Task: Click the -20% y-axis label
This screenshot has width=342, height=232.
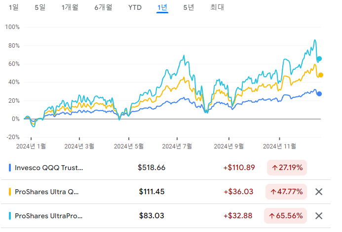Action: point(13,137)
